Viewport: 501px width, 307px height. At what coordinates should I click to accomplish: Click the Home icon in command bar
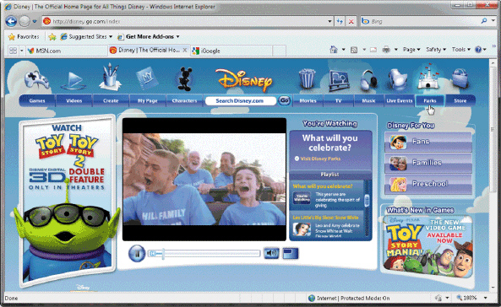(x=334, y=50)
